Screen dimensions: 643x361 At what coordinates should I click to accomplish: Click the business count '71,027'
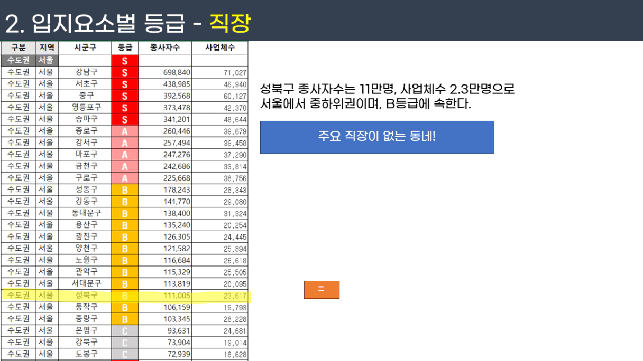pyautogui.click(x=235, y=73)
